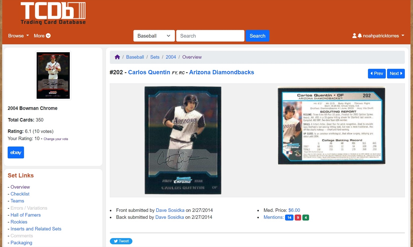Click the TCDb Trading Card Database logo
Image resolution: width=413 pixels, height=247 pixels.
[x=53, y=13]
